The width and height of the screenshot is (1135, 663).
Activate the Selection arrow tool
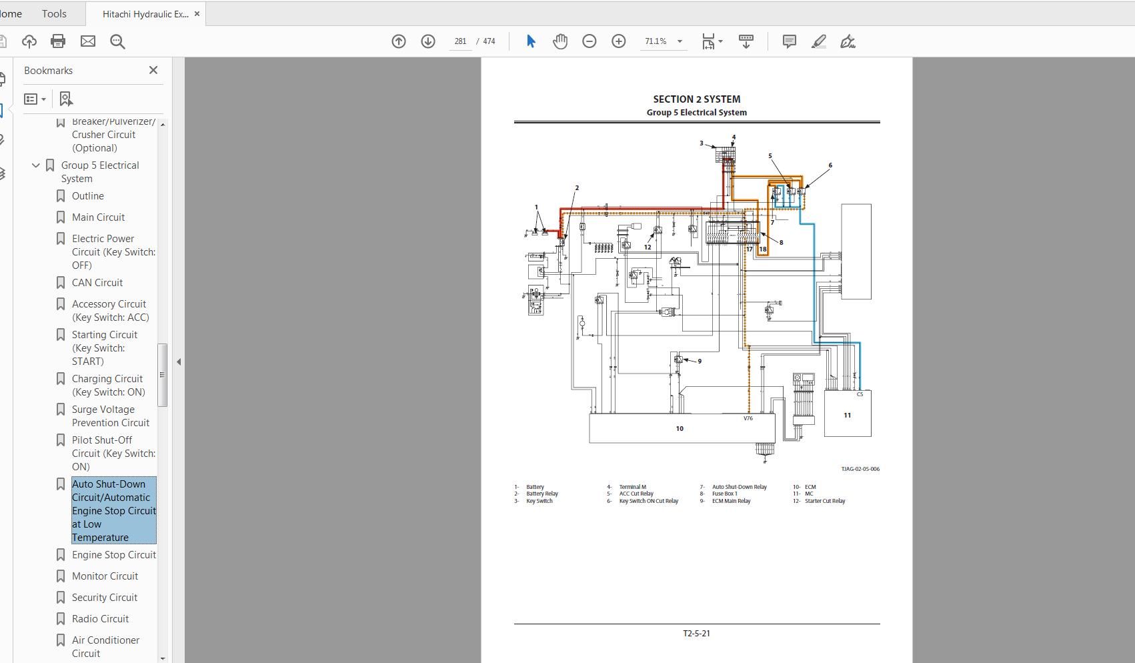(530, 41)
